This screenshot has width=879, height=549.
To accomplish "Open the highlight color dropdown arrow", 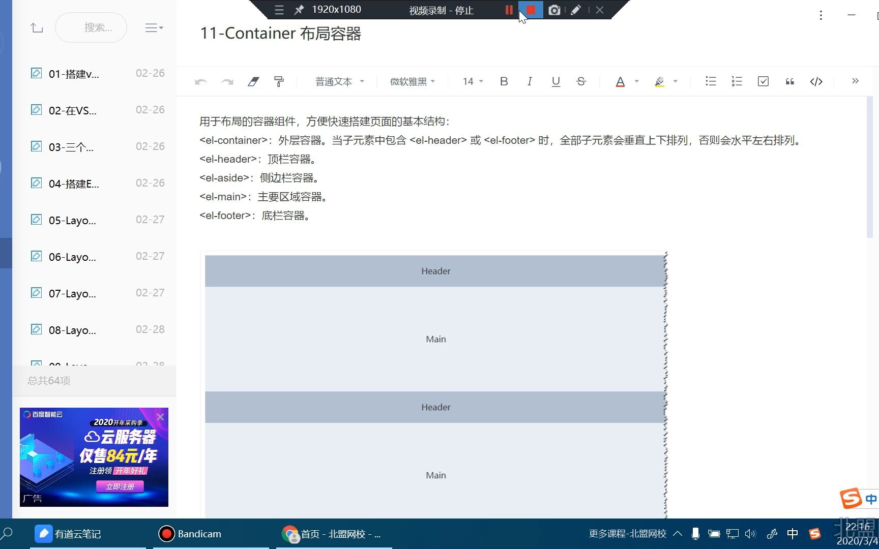I will click(676, 81).
